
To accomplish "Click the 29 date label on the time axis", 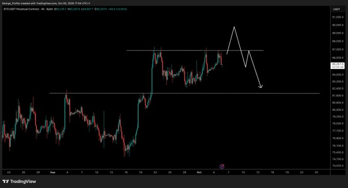I will [x=38, y=172].
